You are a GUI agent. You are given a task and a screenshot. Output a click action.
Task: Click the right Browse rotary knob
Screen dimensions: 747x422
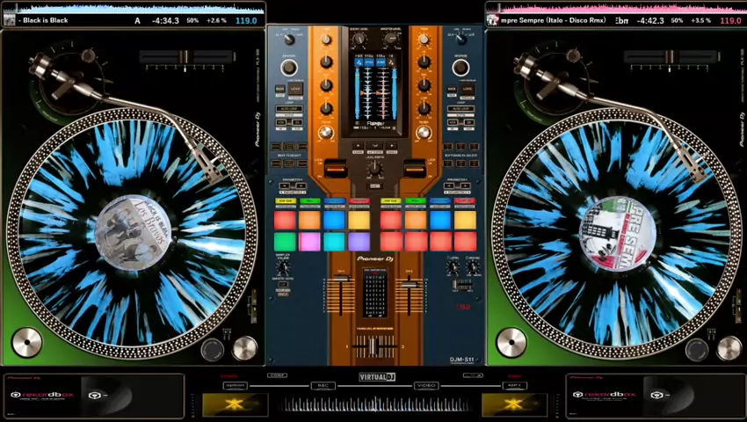click(461, 68)
